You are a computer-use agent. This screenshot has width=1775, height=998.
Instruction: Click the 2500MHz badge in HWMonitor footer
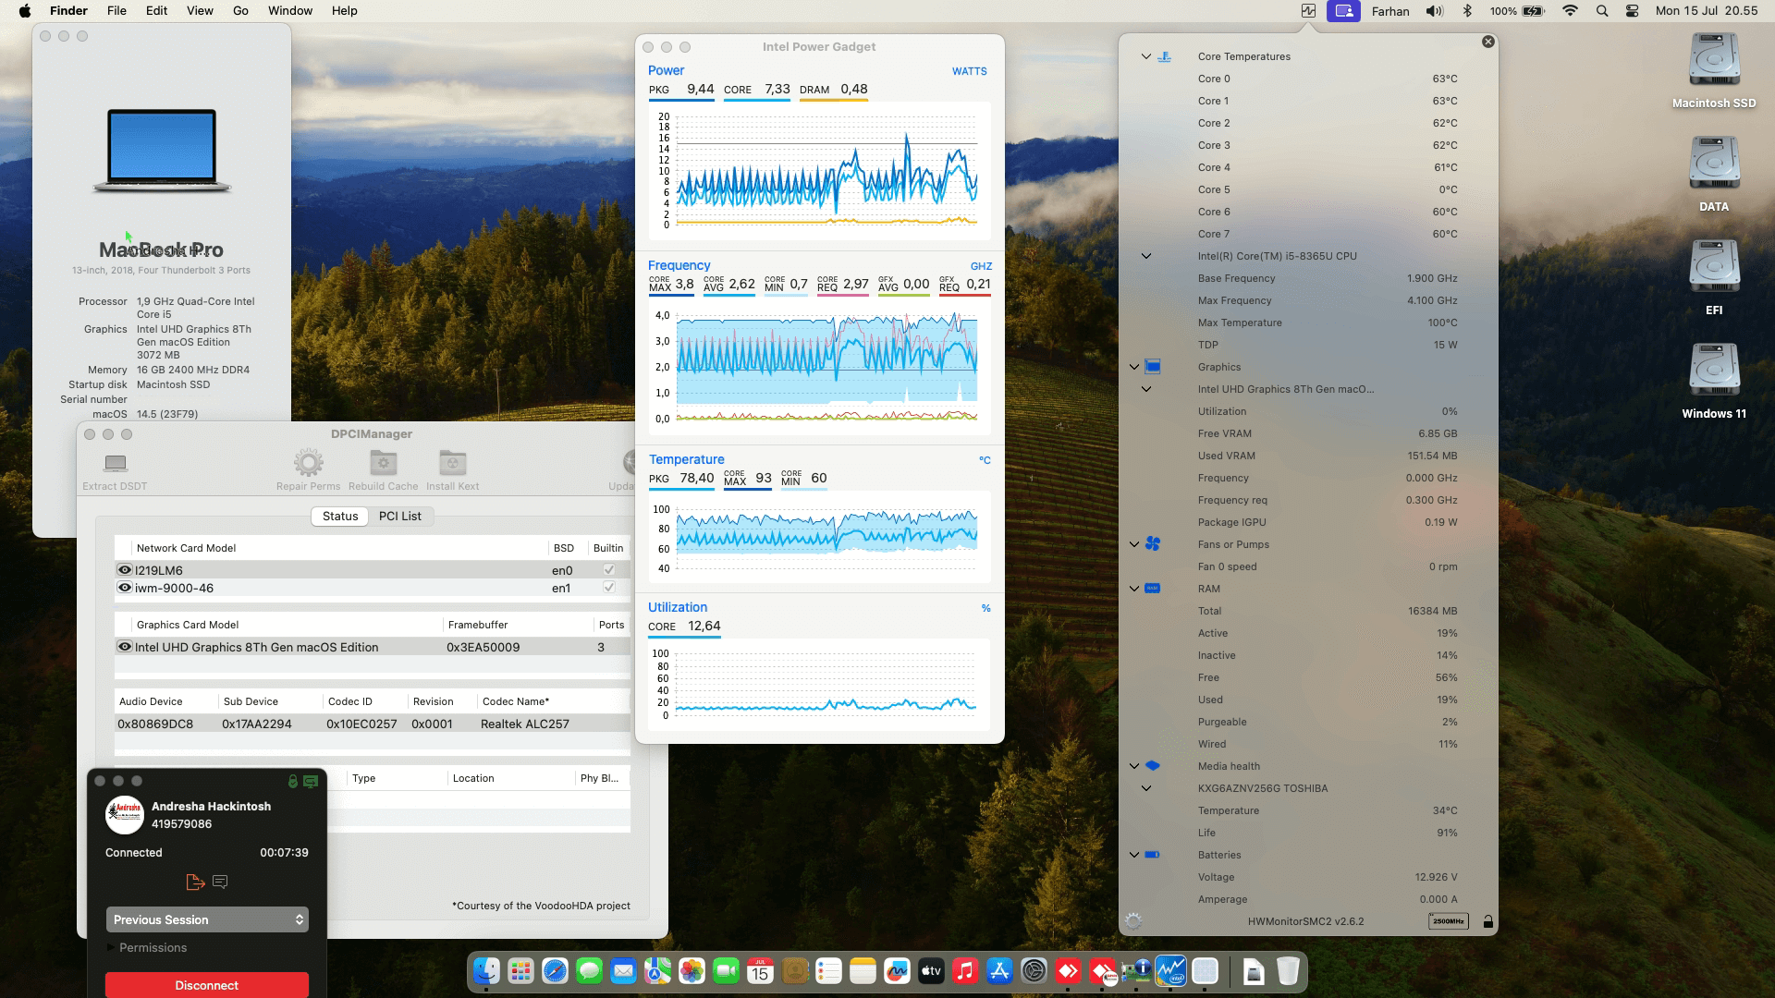pyautogui.click(x=1448, y=921)
